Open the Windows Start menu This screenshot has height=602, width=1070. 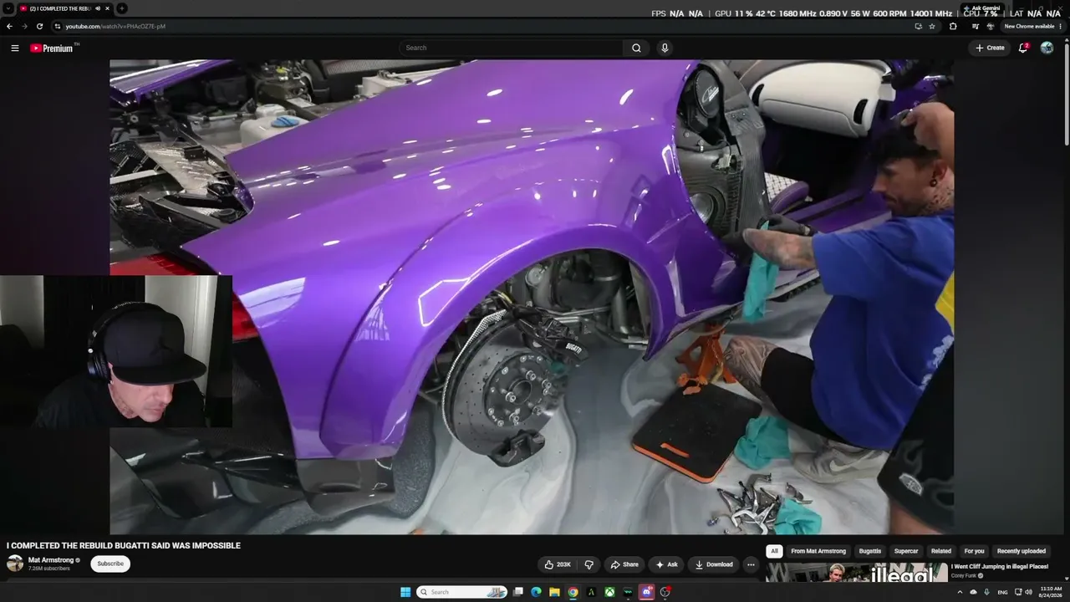pyautogui.click(x=405, y=592)
